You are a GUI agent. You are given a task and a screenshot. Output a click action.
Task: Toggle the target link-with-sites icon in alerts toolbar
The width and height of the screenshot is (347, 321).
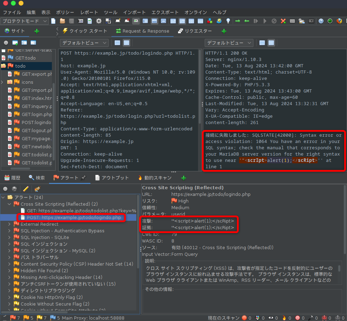pyautogui.click(x=5, y=189)
